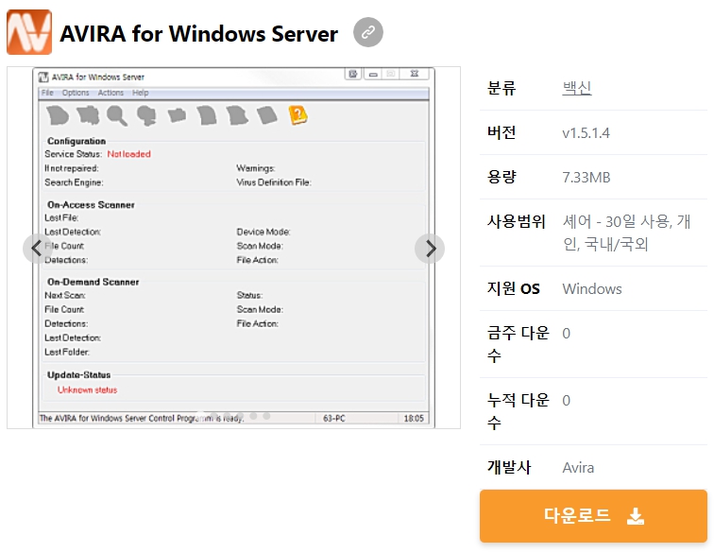
Task: Click the supported OS value 'Windows'
Action: [x=592, y=288]
